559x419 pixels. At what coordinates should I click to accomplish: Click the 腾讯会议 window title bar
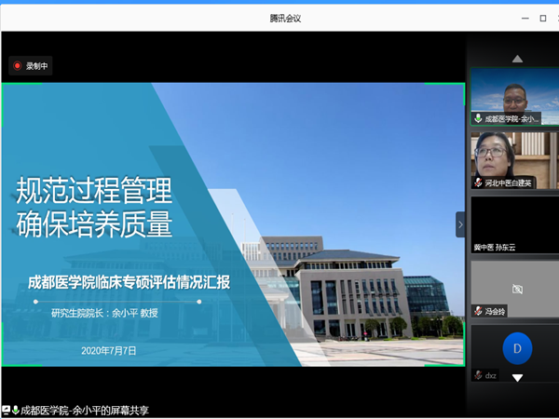[279, 18]
